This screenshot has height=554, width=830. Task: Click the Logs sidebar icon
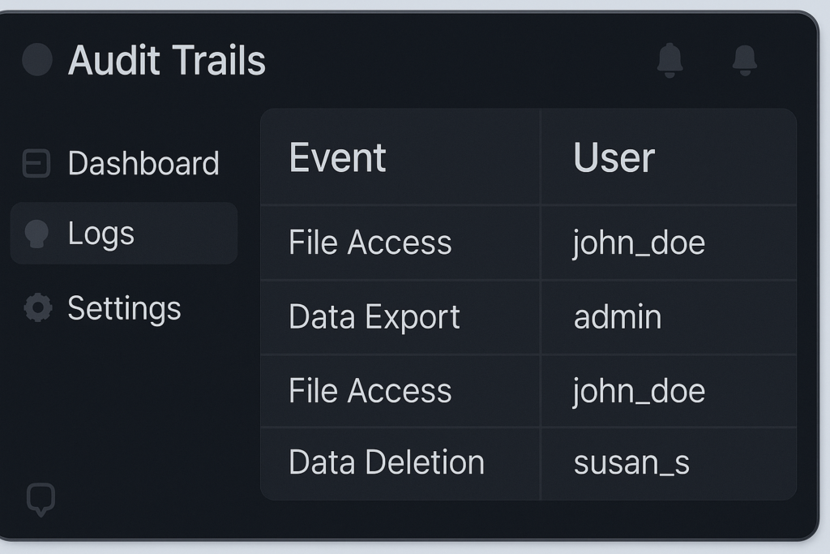pos(37,234)
